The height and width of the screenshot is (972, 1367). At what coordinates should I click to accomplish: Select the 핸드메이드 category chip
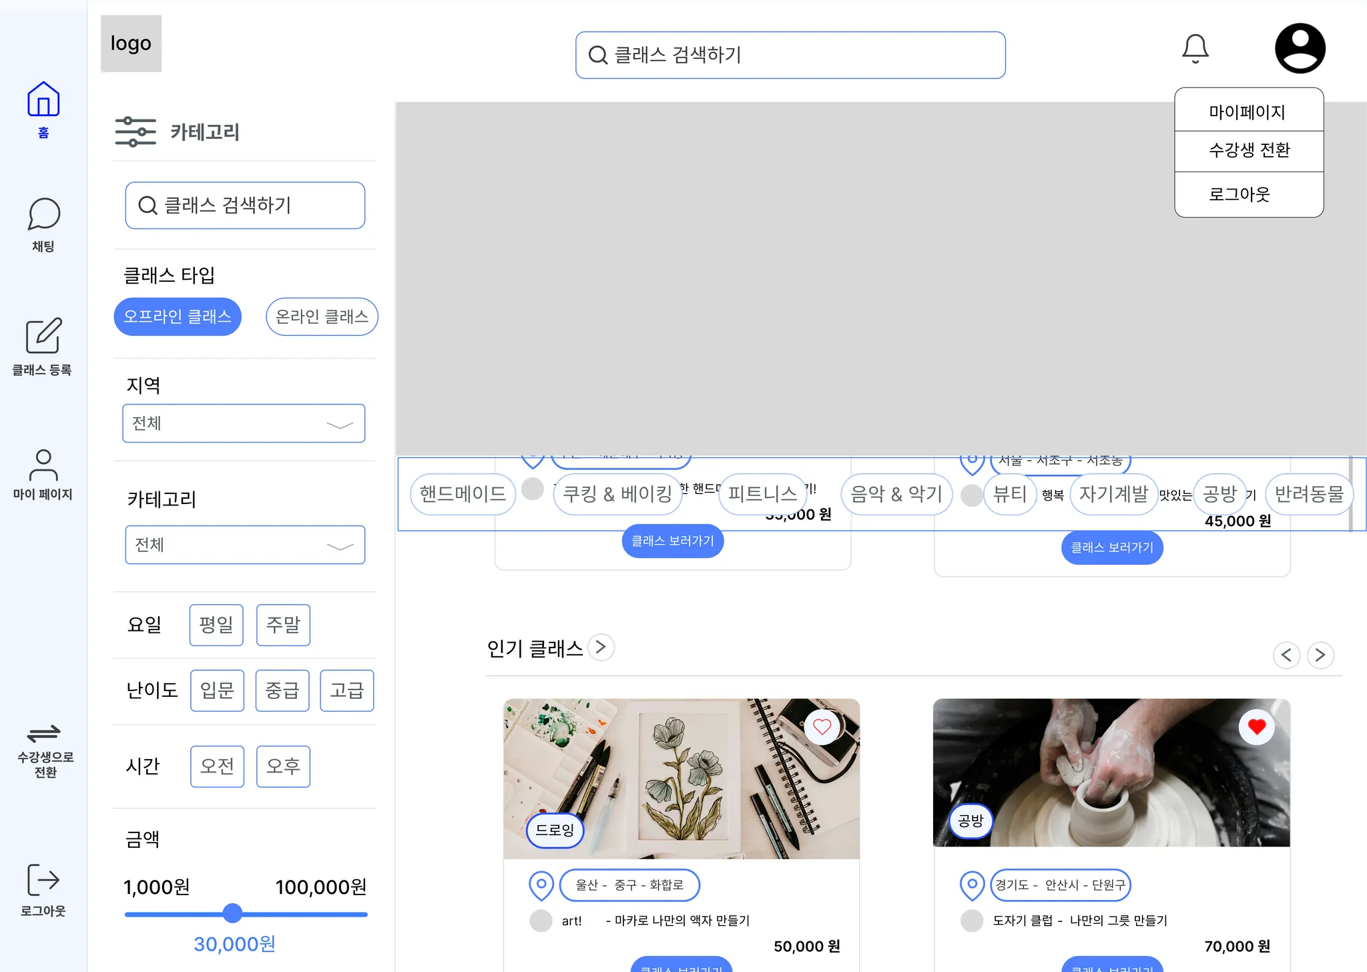(463, 494)
